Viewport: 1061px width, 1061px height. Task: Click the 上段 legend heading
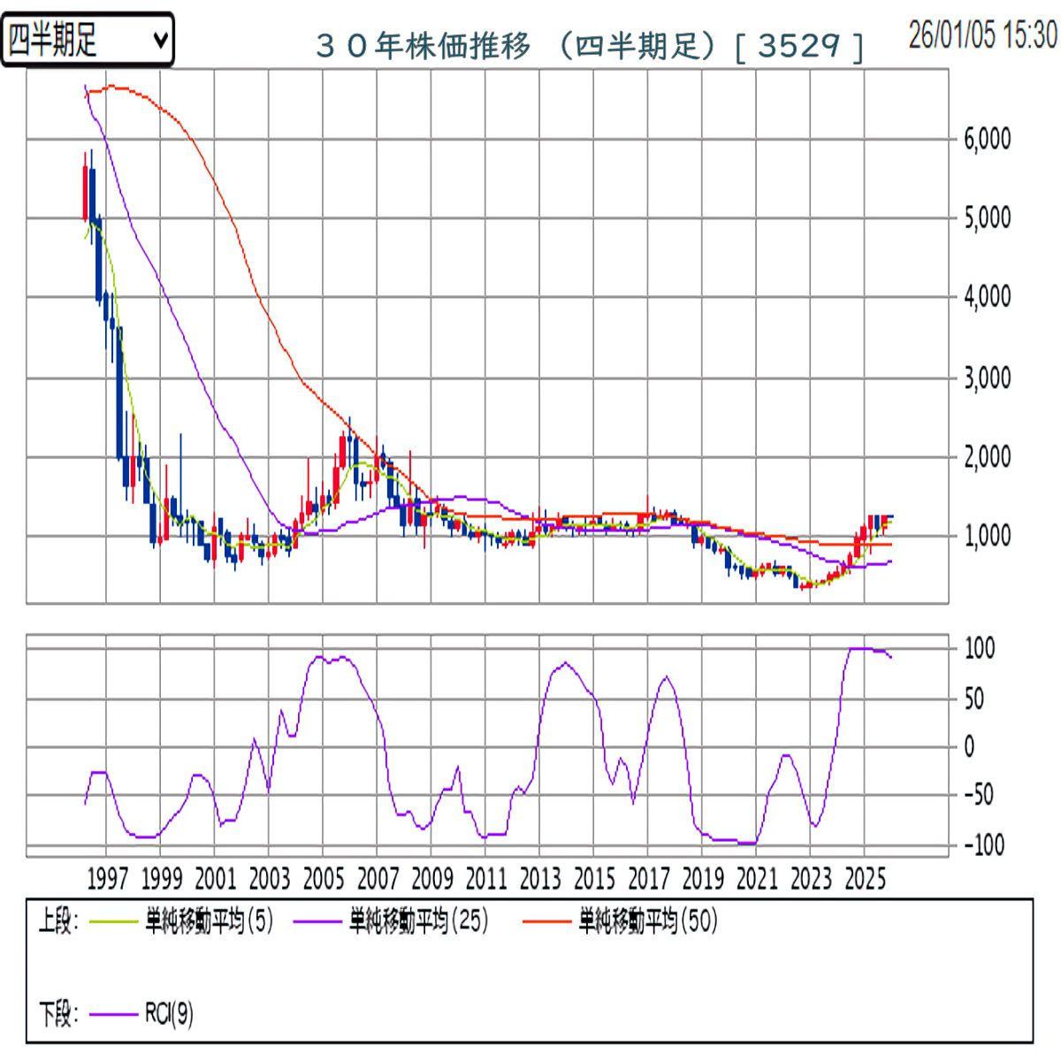[x=58, y=922]
